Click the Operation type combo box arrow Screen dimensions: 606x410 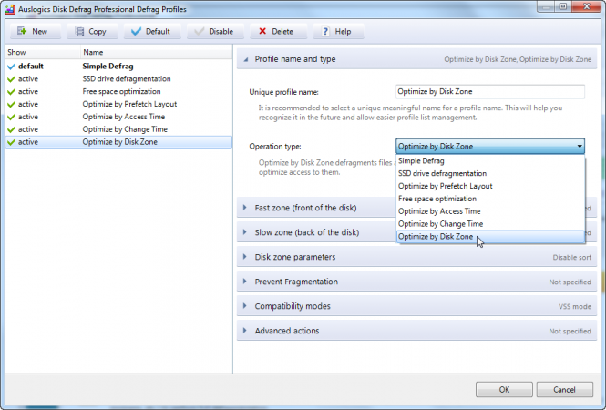pos(580,146)
